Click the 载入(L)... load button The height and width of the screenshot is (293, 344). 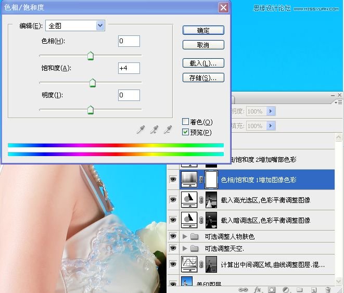pyautogui.click(x=203, y=63)
